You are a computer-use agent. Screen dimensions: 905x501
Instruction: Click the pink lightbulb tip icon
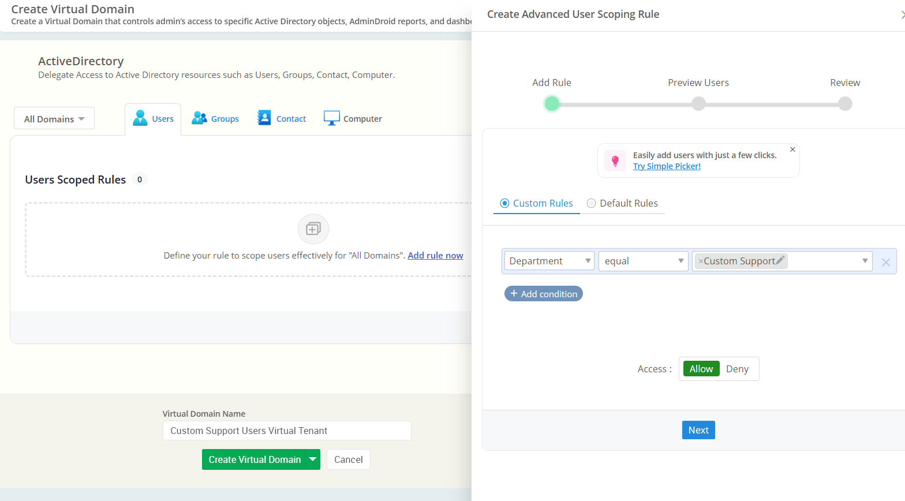(x=615, y=160)
